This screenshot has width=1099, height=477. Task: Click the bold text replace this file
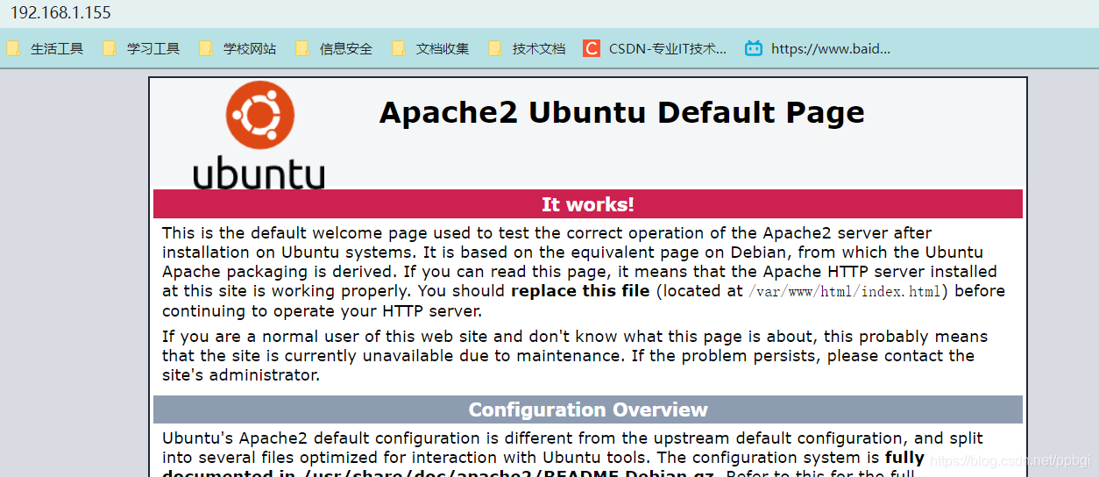coord(580,291)
